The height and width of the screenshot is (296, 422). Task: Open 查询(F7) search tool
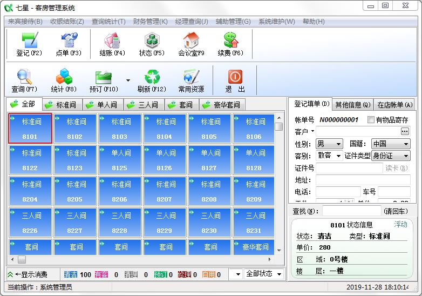tap(24, 80)
